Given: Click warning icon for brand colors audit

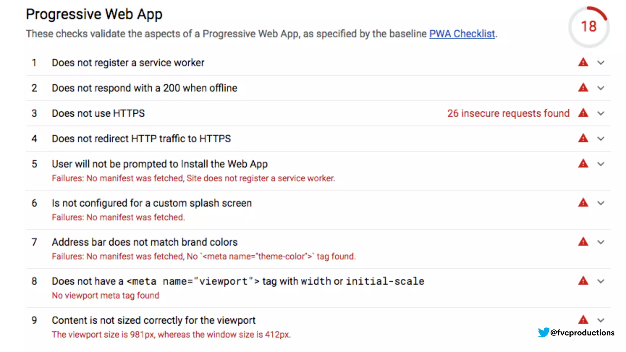Looking at the screenshot, I should (x=583, y=242).
